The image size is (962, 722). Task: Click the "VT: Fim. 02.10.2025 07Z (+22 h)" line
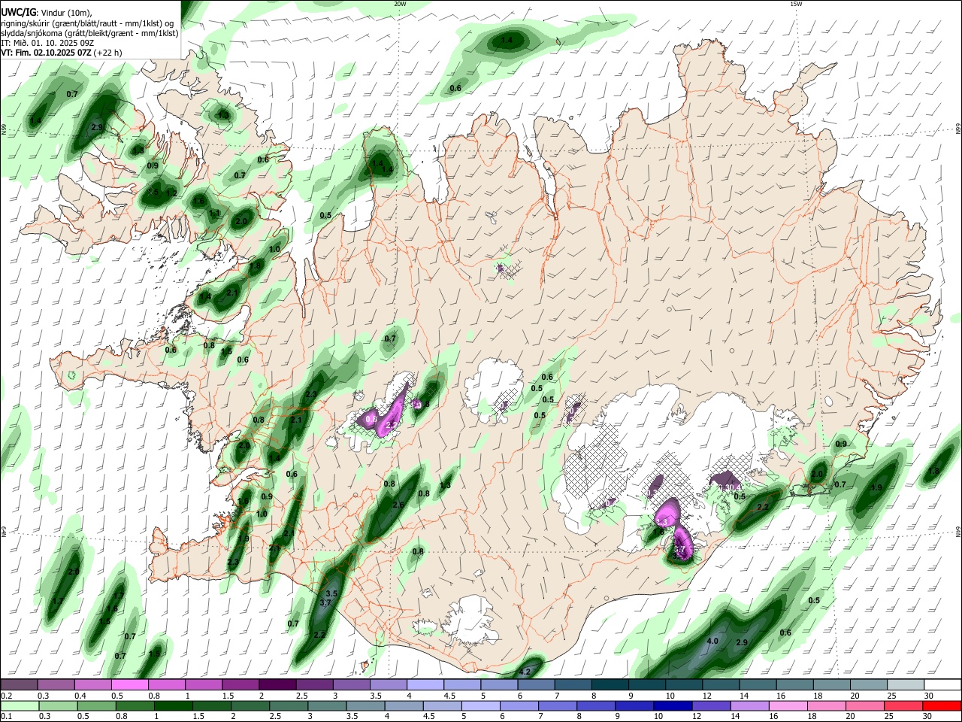(x=61, y=53)
